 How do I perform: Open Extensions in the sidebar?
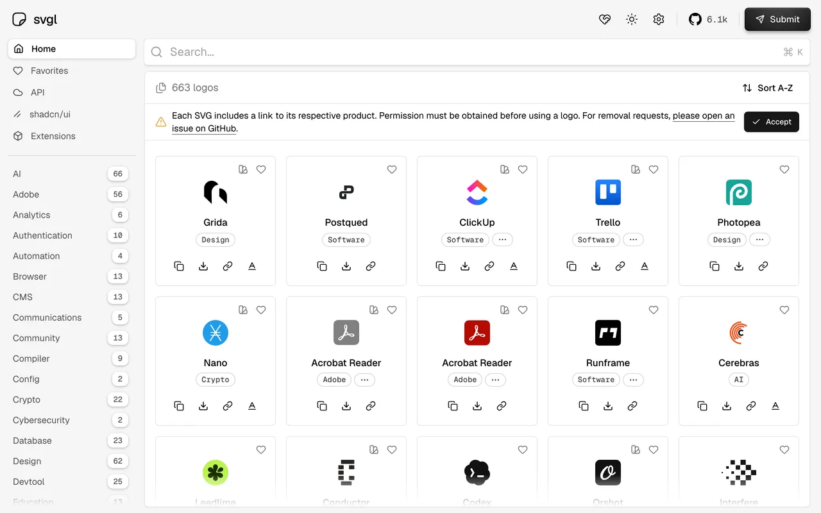point(72,136)
